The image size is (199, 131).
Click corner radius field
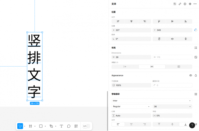172,85
